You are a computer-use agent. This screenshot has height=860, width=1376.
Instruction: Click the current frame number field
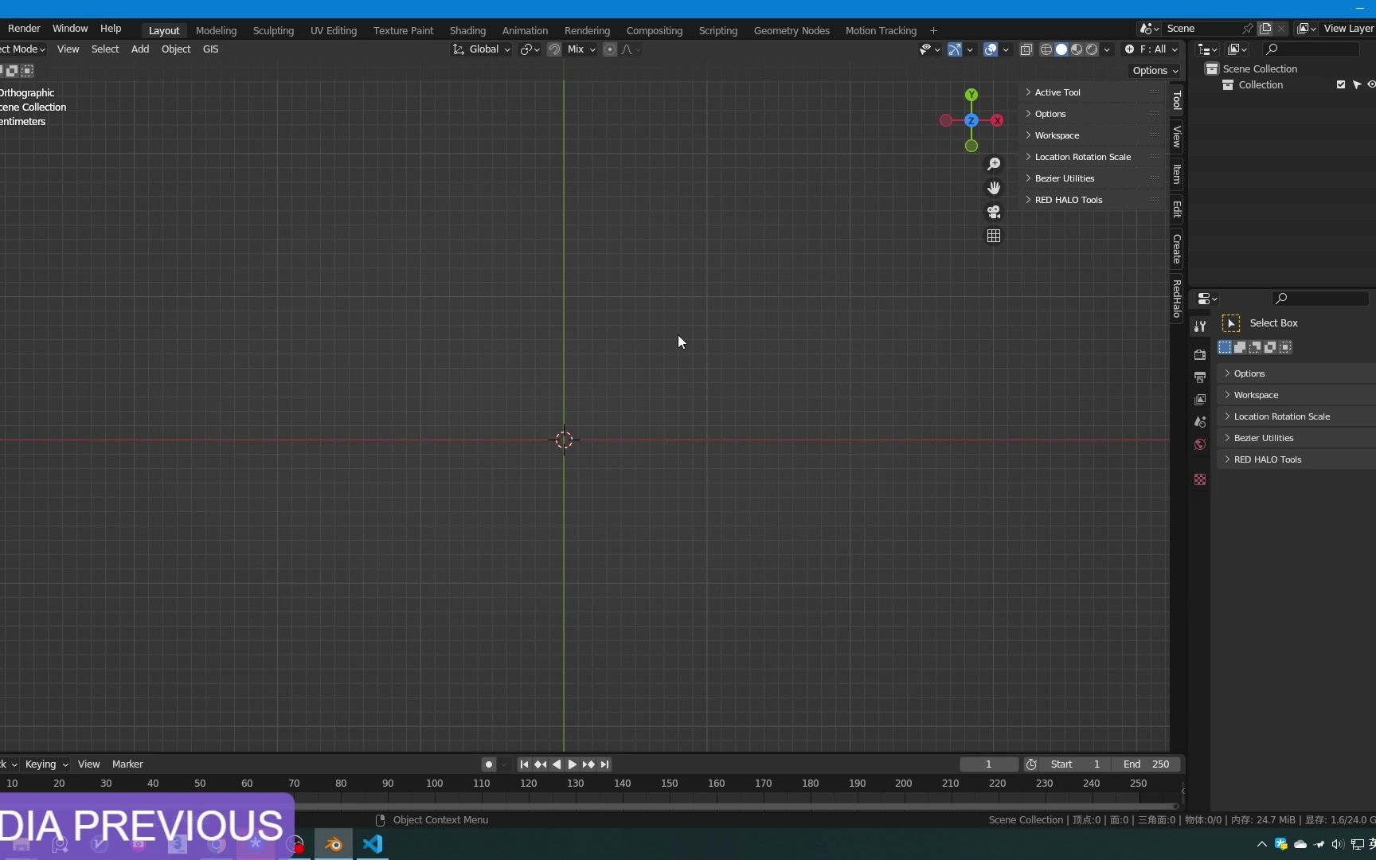pos(988,764)
